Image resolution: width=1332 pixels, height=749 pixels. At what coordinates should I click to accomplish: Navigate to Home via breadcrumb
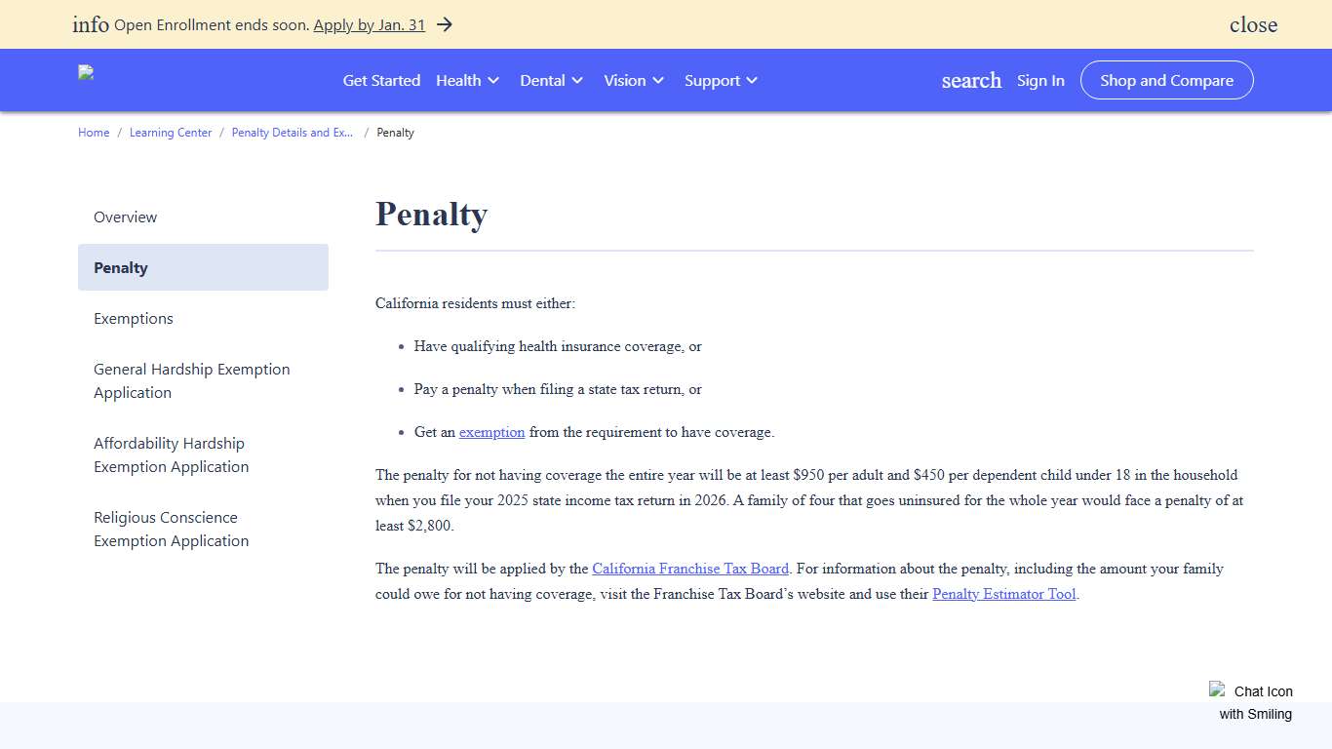[x=94, y=132]
